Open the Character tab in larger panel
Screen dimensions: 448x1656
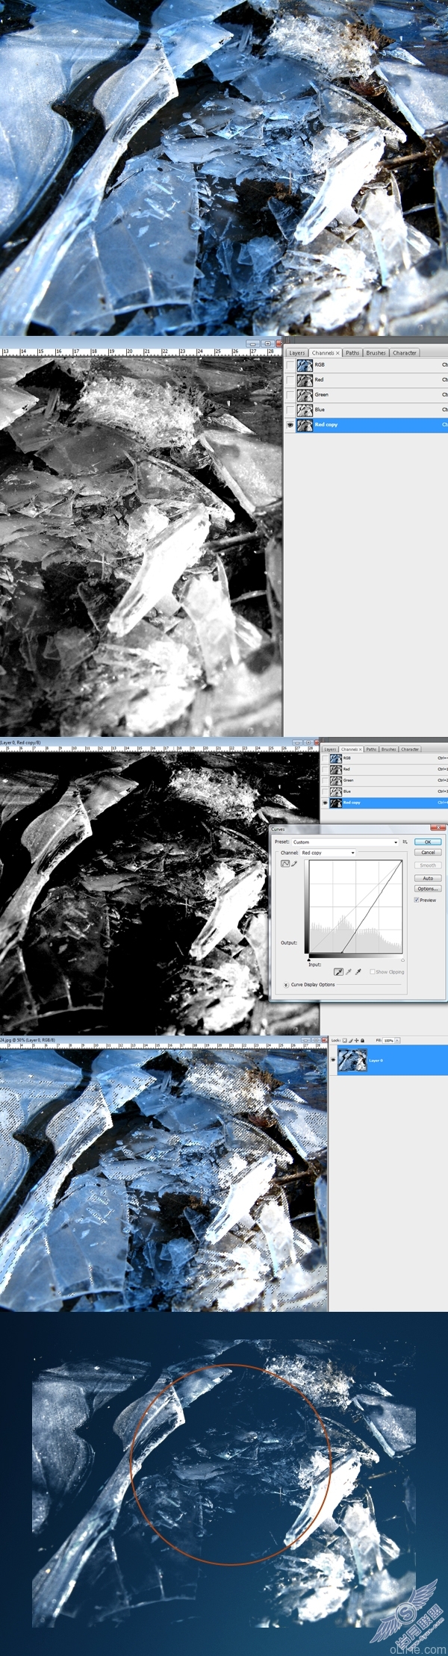tap(405, 352)
